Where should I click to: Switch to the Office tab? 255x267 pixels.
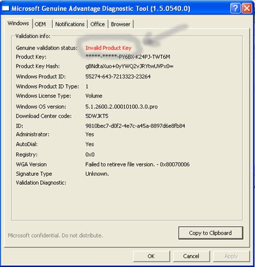tap(98, 24)
